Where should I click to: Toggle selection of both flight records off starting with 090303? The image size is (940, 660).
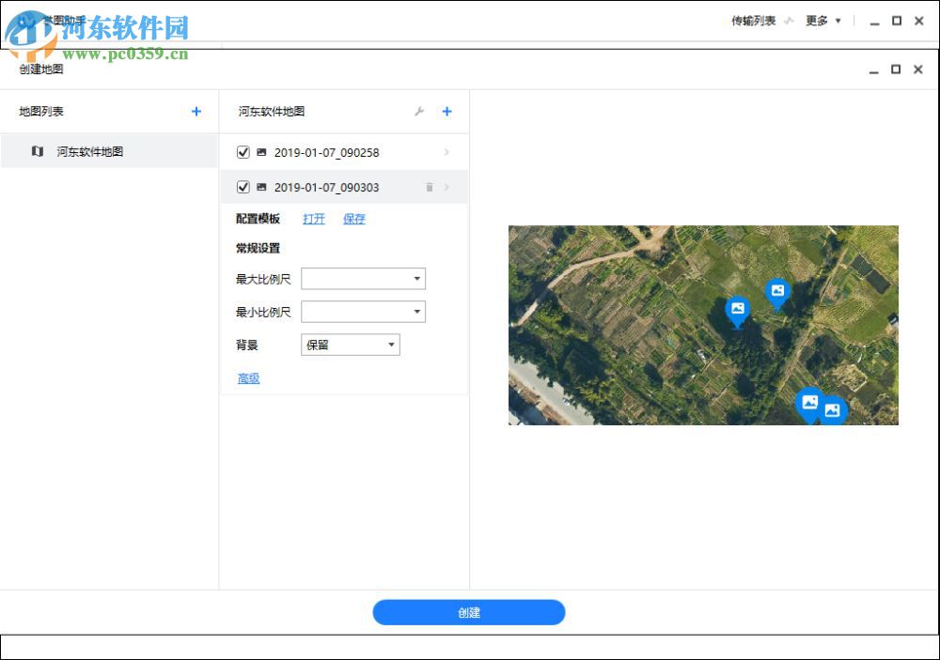243,187
